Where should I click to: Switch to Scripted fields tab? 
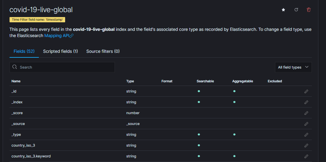(61, 51)
